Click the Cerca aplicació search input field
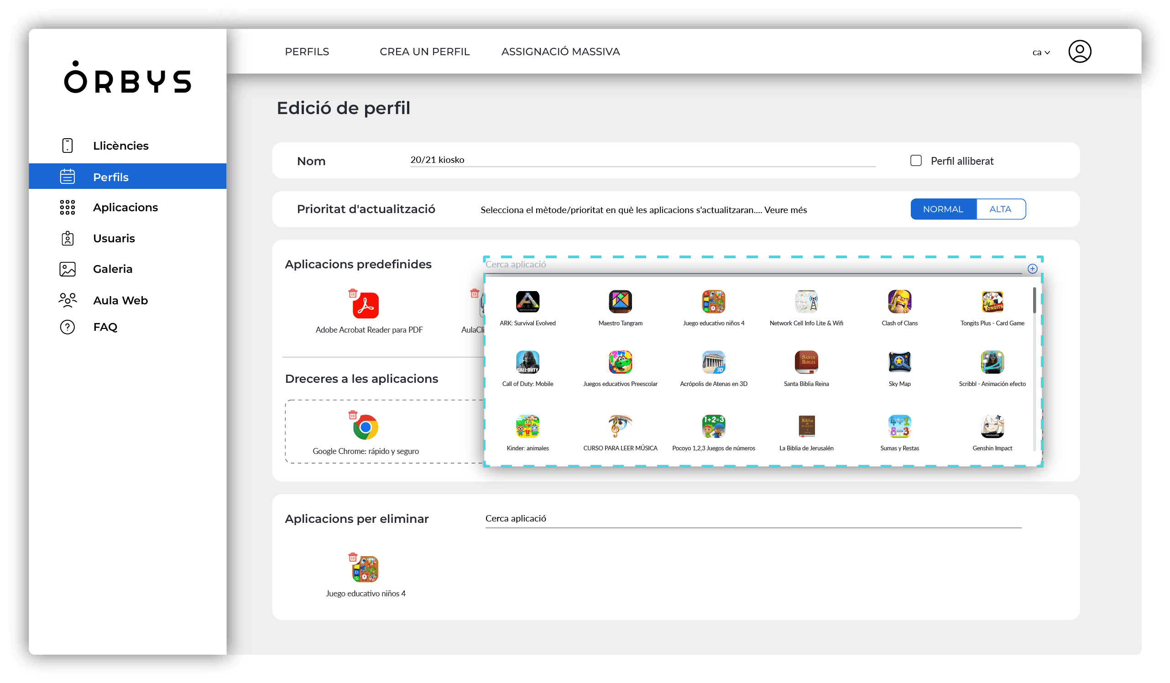The height and width of the screenshot is (683, 1170). pos(755,263)
